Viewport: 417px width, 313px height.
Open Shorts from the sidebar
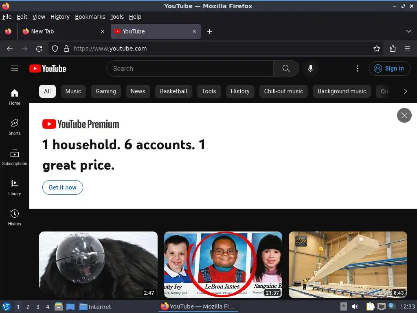click(x=15, y=127)
